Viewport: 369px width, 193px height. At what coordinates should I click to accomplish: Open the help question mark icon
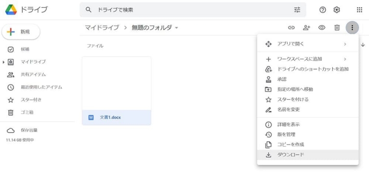tap(323, 10)
